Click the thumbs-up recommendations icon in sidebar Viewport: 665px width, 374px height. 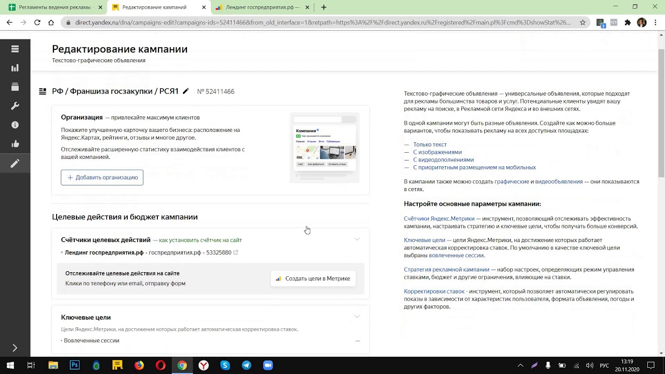15,144
